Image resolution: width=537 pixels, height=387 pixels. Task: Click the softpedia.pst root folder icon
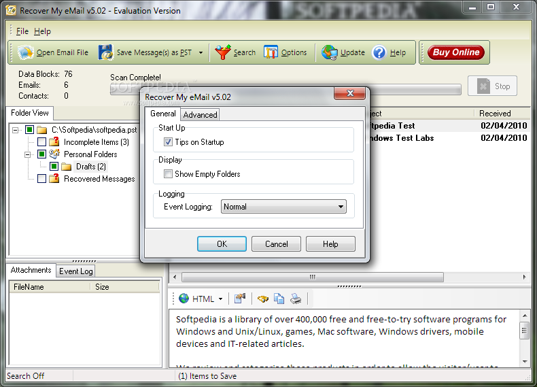pos(41,130)
